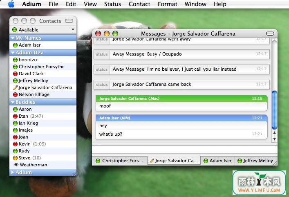
Task: Click the "what's up?" message
Action: click(111, 134)
